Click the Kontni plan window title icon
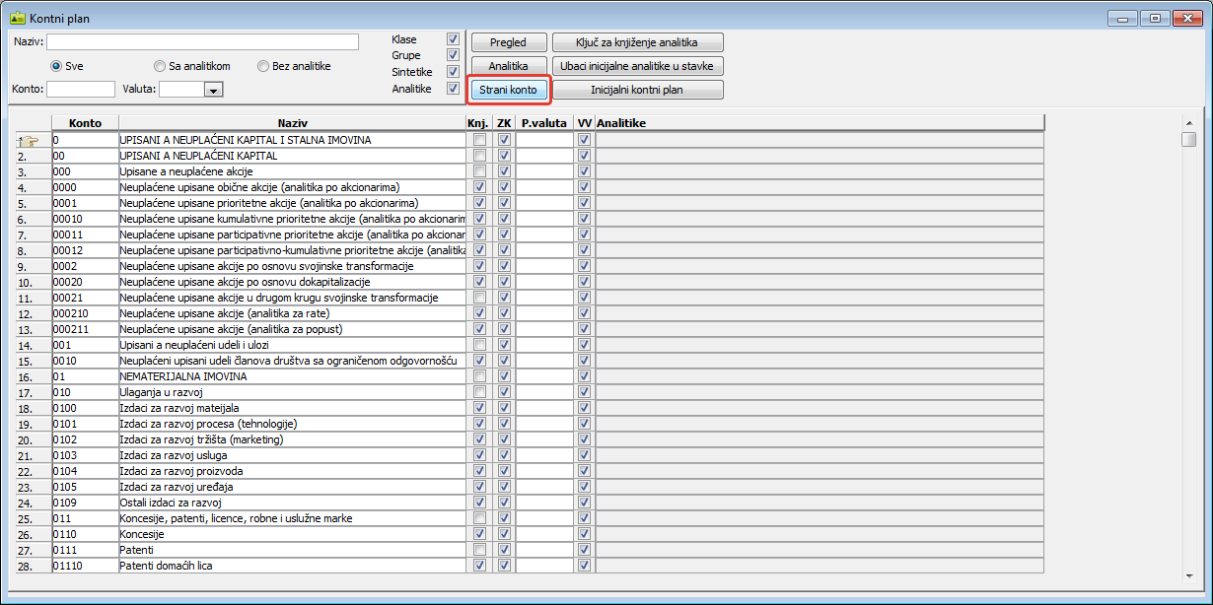 click(x=17, y=18)
